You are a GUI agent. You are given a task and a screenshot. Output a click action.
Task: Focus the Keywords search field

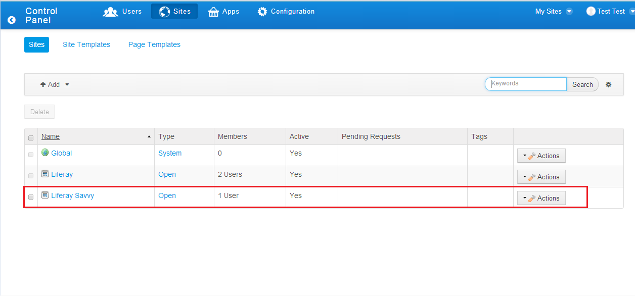526,84
